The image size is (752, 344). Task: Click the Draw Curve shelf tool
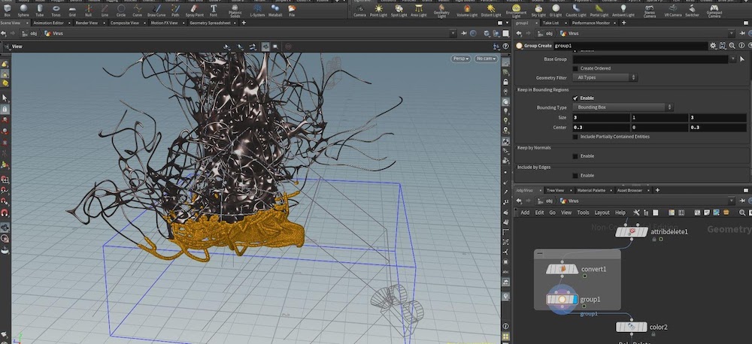tap(158, 9)
